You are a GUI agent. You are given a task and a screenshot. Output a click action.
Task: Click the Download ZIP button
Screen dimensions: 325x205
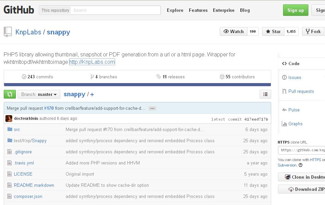click(x=302, y=189)
